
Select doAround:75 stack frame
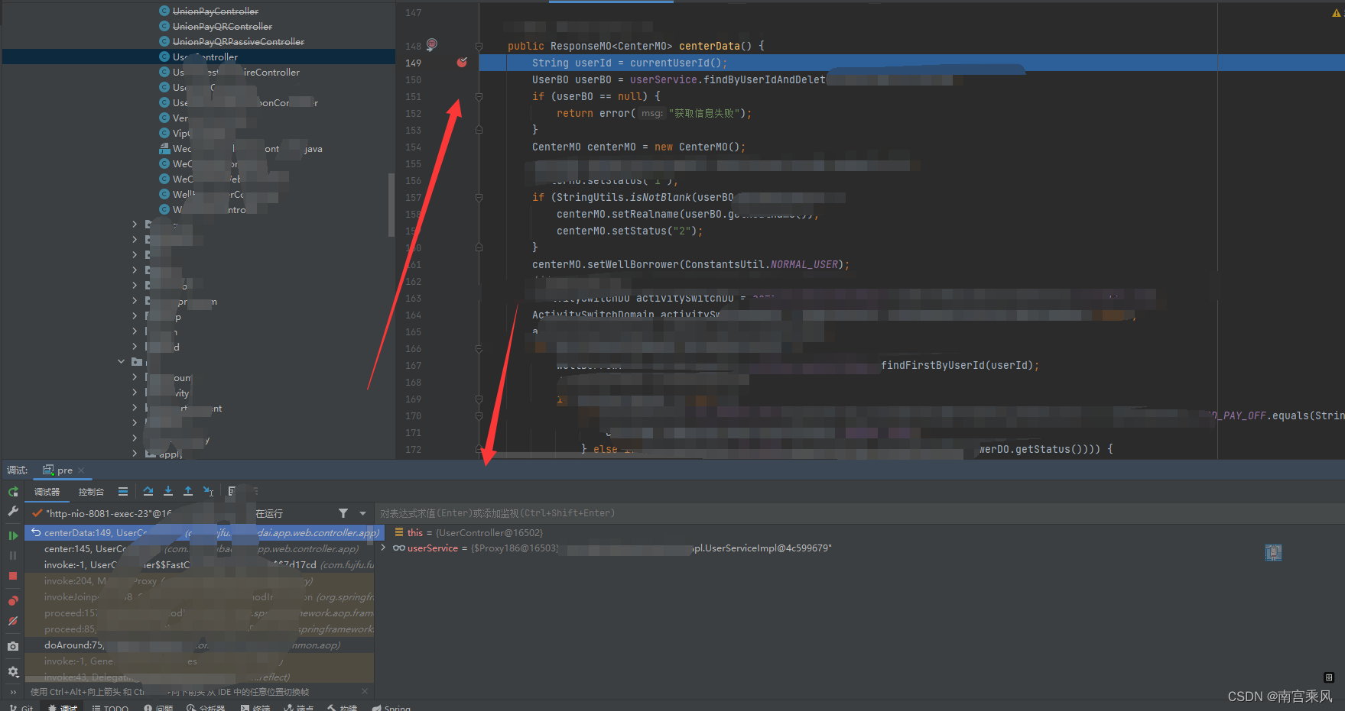click(x=200, y=645)
